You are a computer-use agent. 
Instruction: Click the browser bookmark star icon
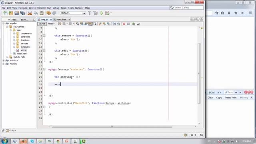(x=217, y=13)
